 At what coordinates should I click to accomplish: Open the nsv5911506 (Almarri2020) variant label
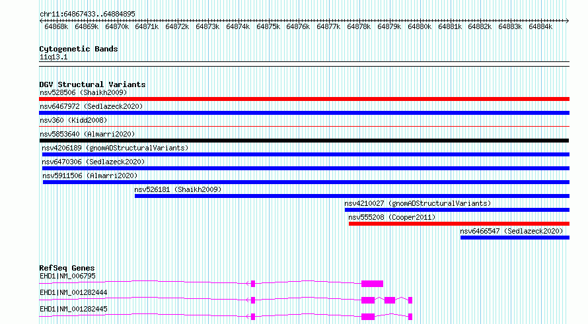point(90,176)
